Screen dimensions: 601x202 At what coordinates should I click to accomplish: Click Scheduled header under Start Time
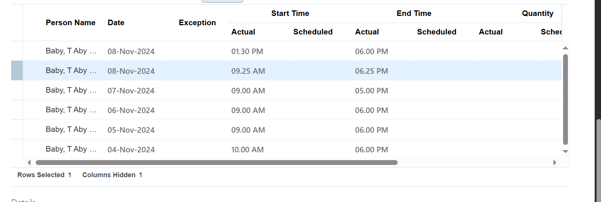(313, 32)
